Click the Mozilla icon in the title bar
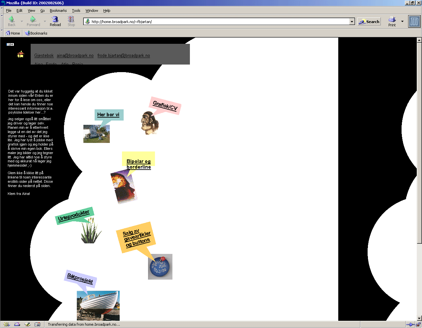Screen dimensions: 422x328 tap(3, 3)
